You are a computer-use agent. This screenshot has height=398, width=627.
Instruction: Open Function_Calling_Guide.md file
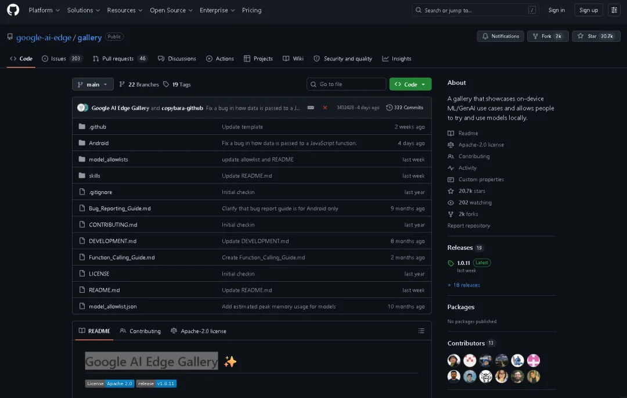121,257
